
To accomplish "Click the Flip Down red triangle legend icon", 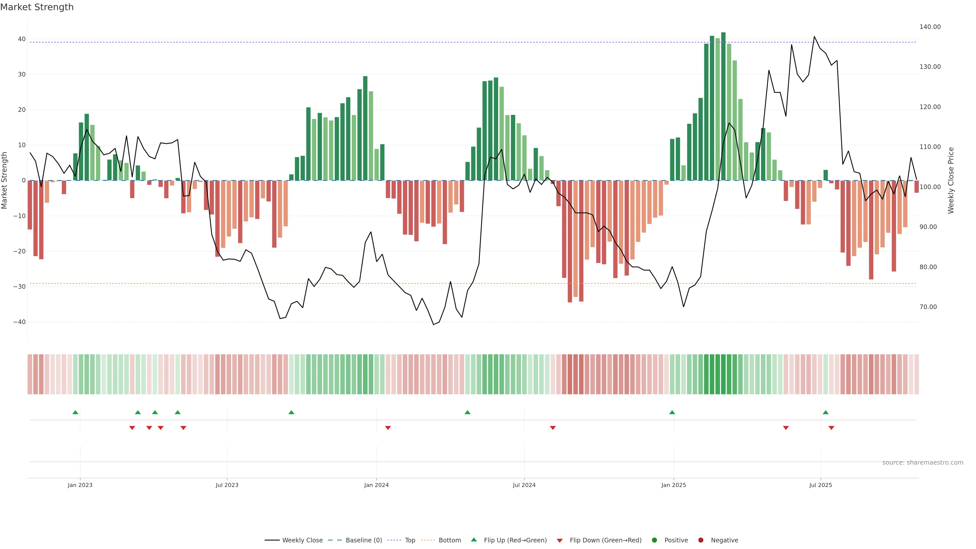I will coord(560,540).
